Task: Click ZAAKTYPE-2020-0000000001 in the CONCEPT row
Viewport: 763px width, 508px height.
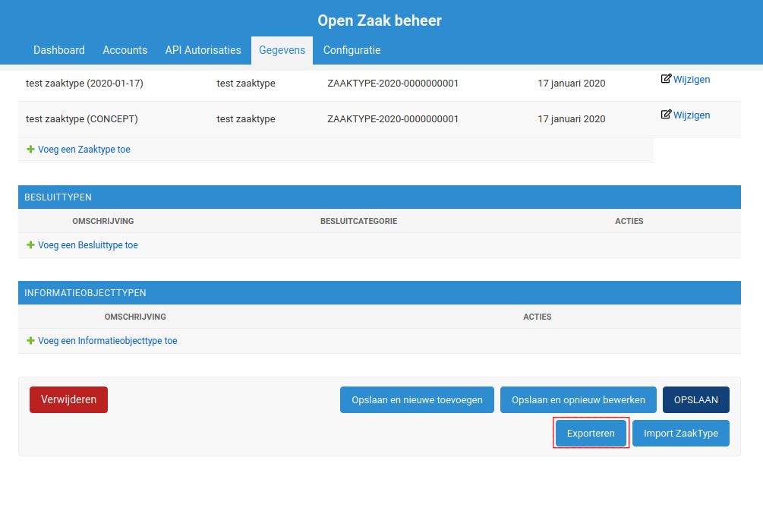Action: click(393, 118)
